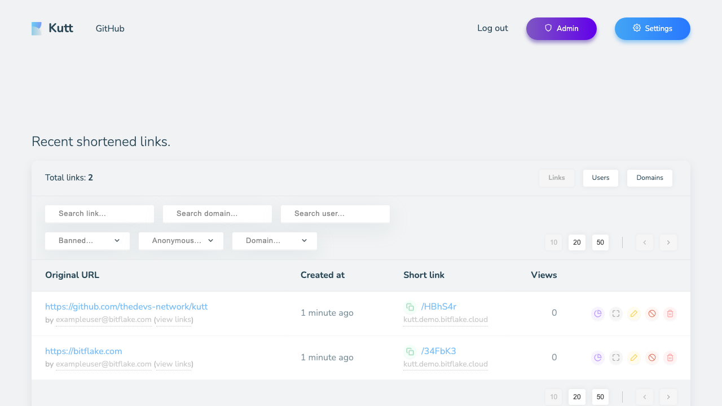Focus the Search user field
722x406 pixels.
[335, 214]
